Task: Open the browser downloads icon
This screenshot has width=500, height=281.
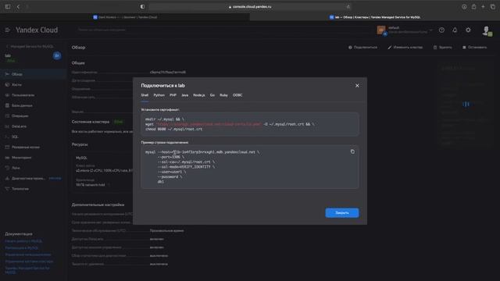Action: [x=464, y=6]
